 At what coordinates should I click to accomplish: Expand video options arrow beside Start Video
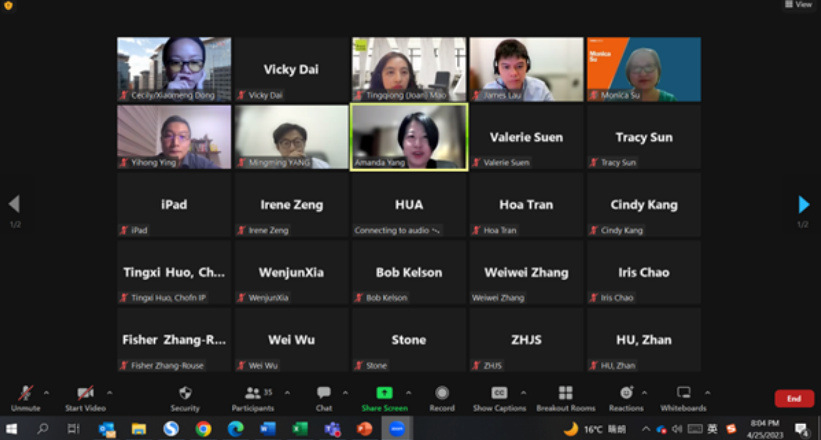pyautogui.click(x=109, y=393)
